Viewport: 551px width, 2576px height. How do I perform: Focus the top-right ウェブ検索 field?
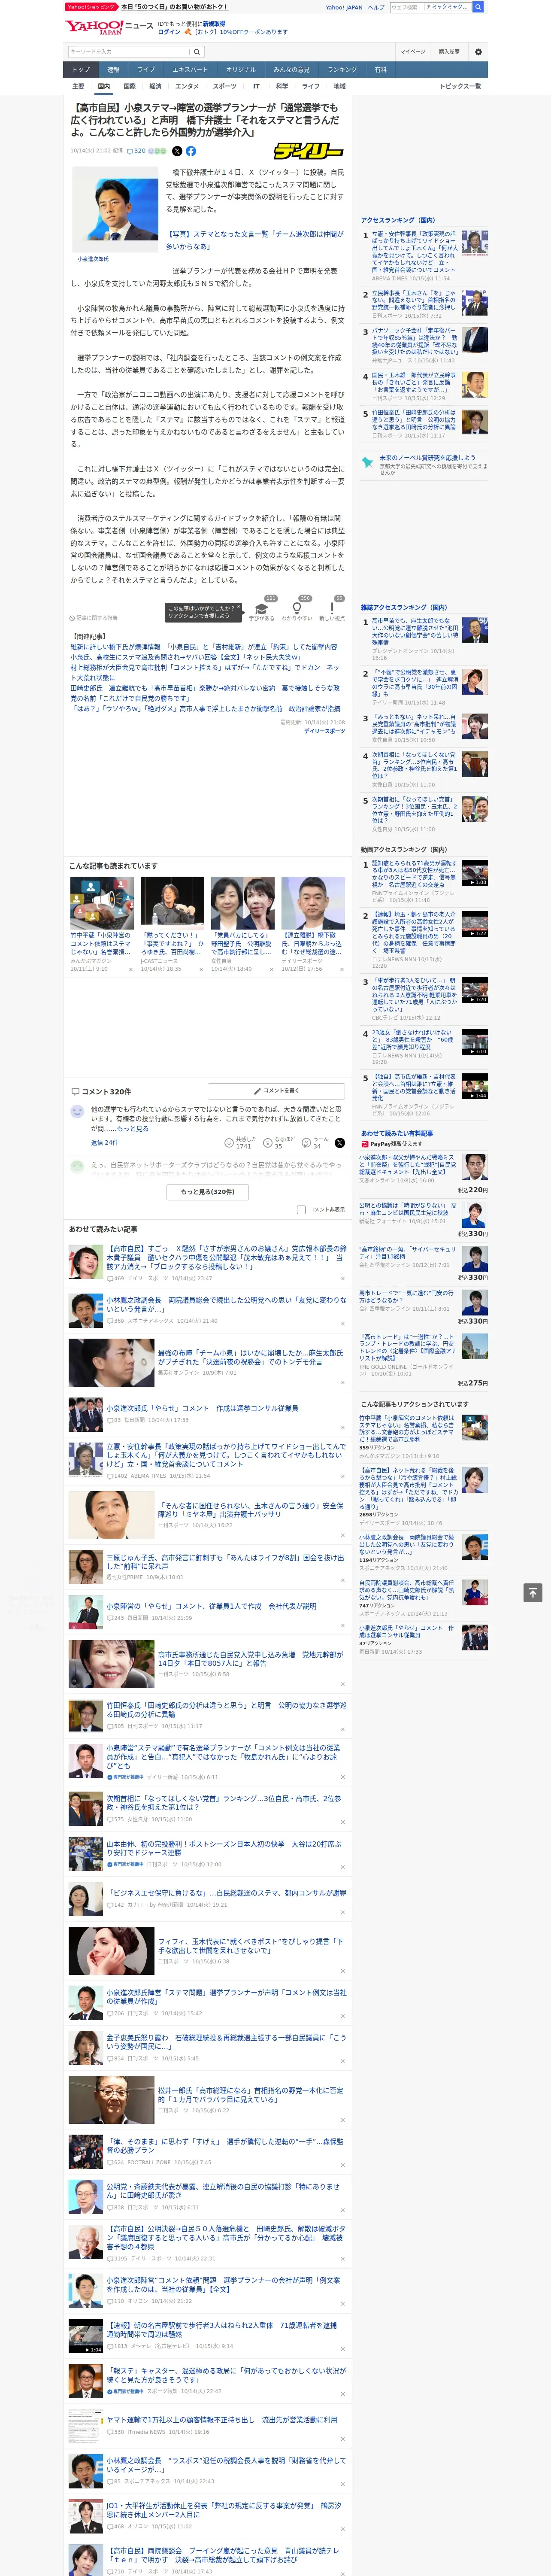pos(407,7)
